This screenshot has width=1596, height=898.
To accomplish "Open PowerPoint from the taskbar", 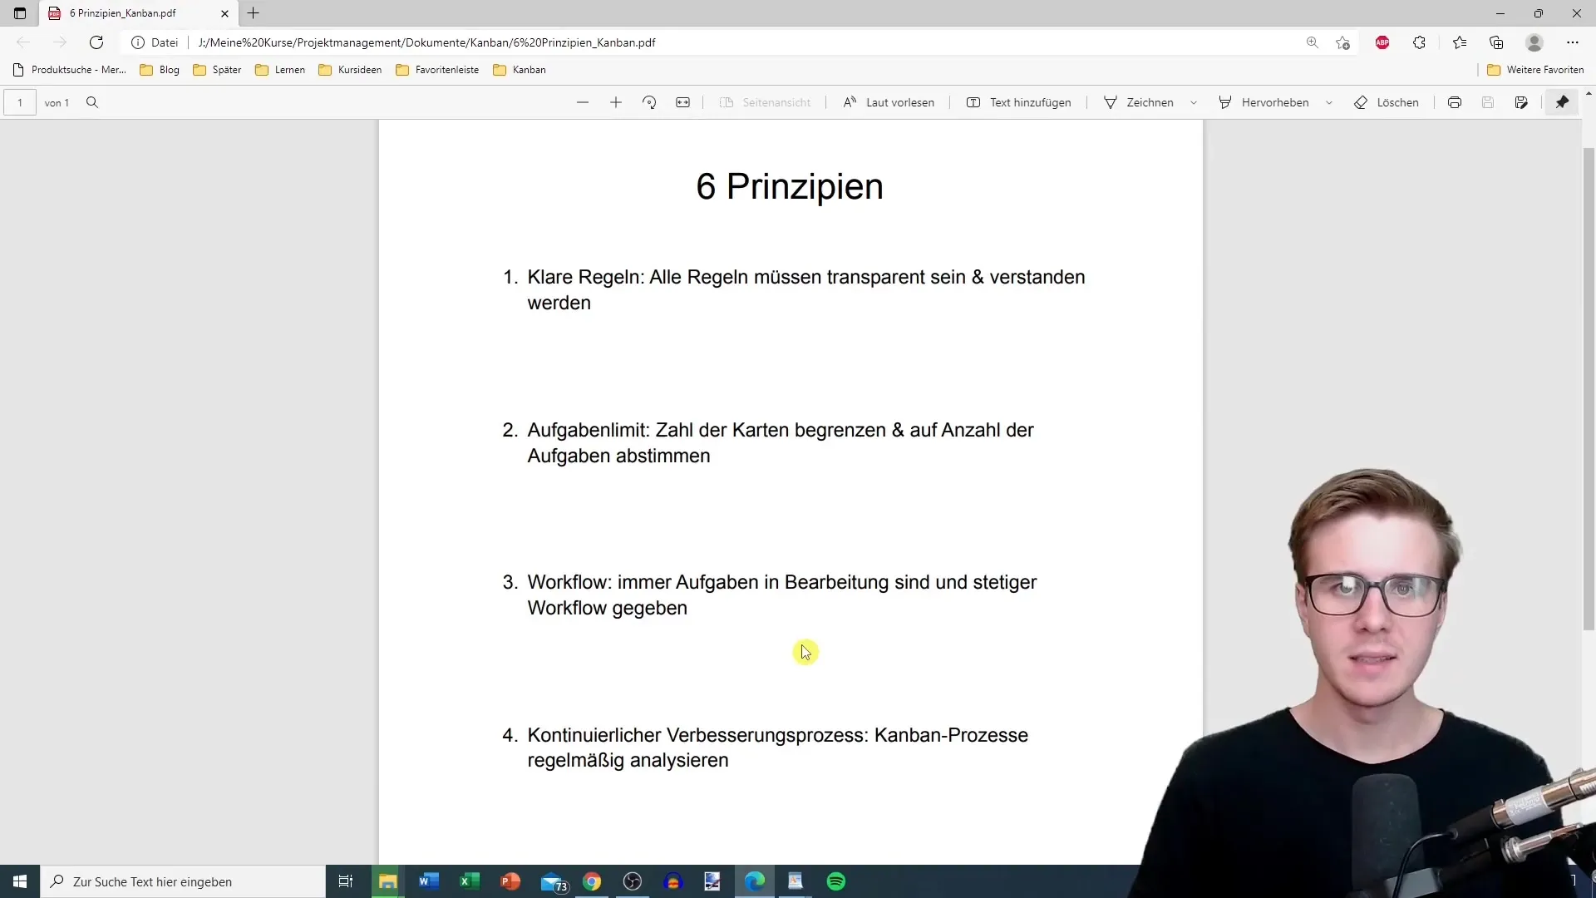I will 510,881.
